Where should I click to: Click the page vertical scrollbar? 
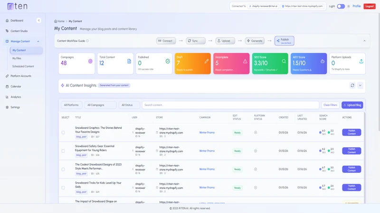[379, 72]
